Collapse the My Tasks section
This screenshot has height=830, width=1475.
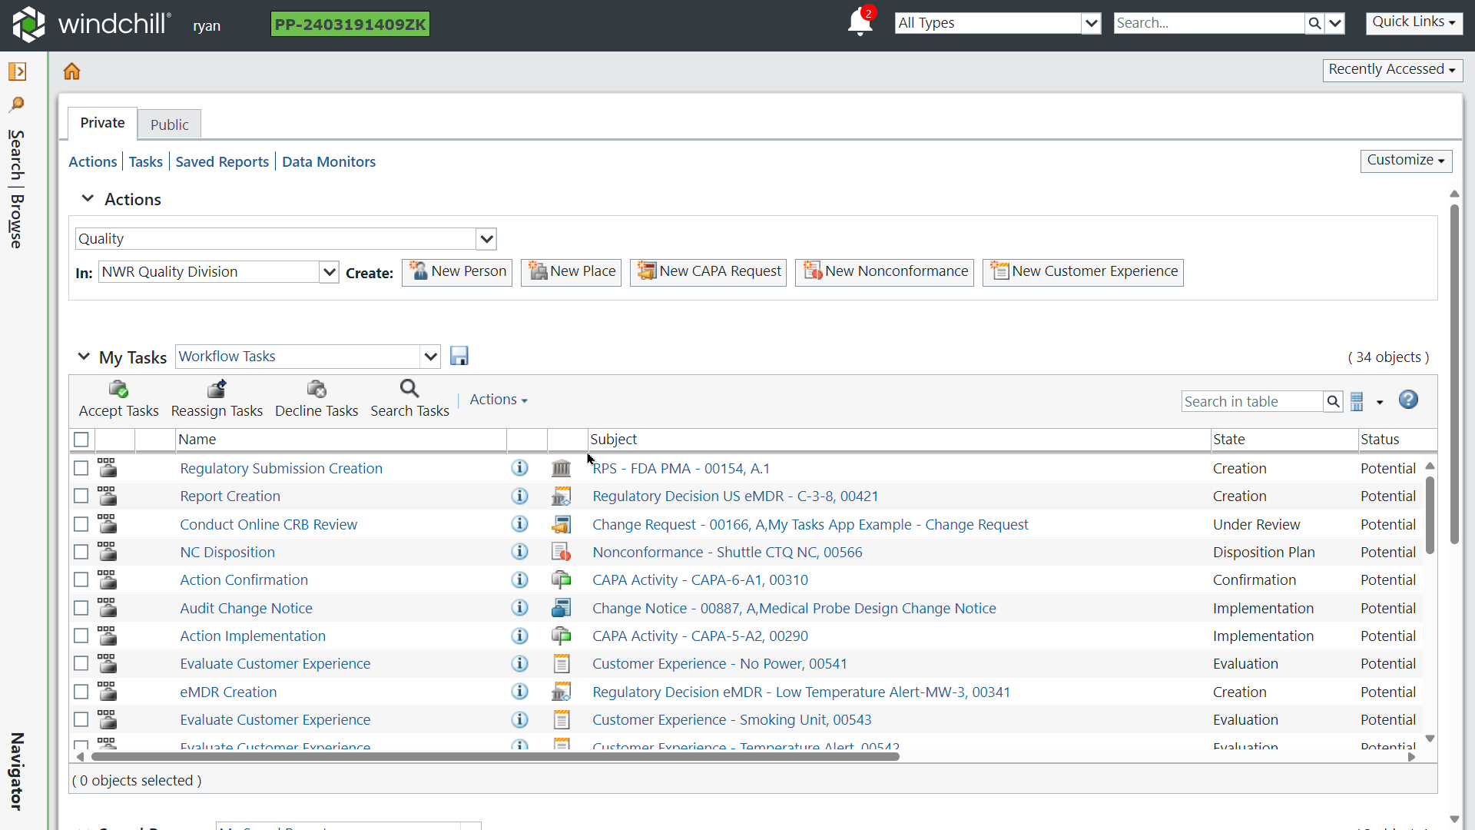click(84, 357)
